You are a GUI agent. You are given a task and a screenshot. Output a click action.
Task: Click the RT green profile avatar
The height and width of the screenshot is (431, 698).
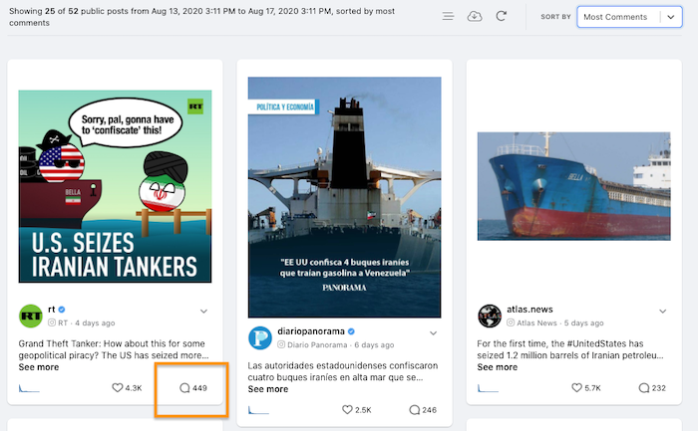pyautogui.click(x=30, y=316)
